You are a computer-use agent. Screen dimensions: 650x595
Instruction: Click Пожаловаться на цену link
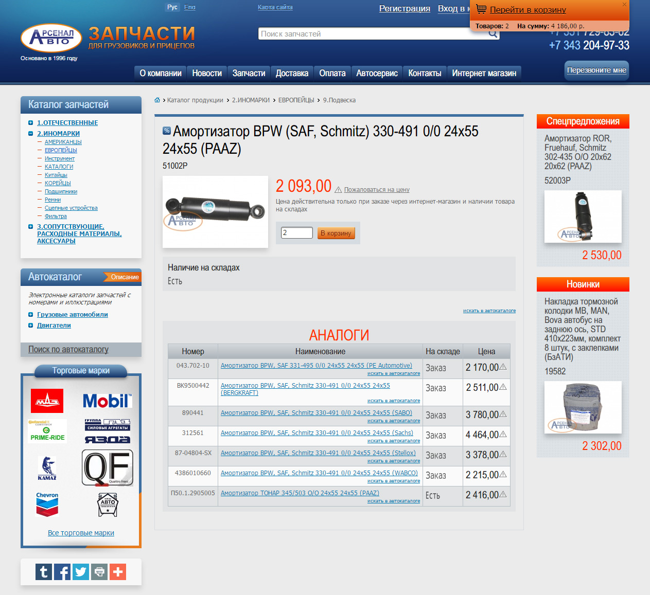point(377,190)
